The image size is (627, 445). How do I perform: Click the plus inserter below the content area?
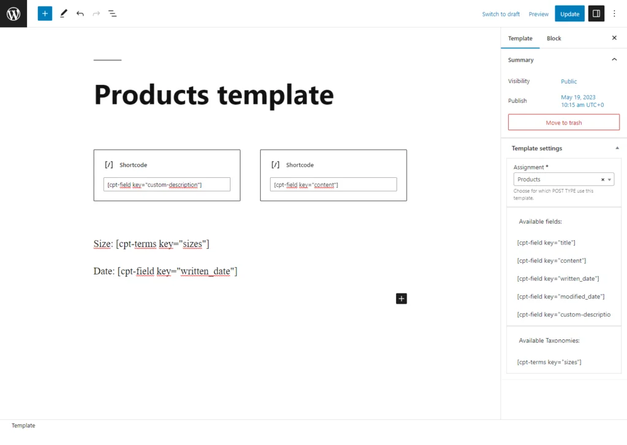click(401, 298)
